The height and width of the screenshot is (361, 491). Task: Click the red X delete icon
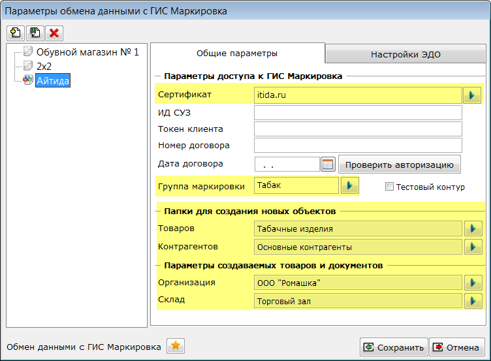tap(54, 33)
